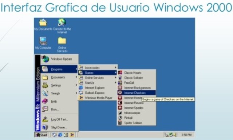Click the Shut Down monitor icon
The width and height of the screenshot is (233, 140).
pyautogui.click(x=45, y=127)
